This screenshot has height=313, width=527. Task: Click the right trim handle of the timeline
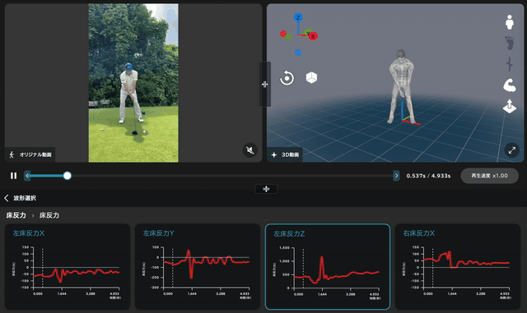tap(396, 176)
